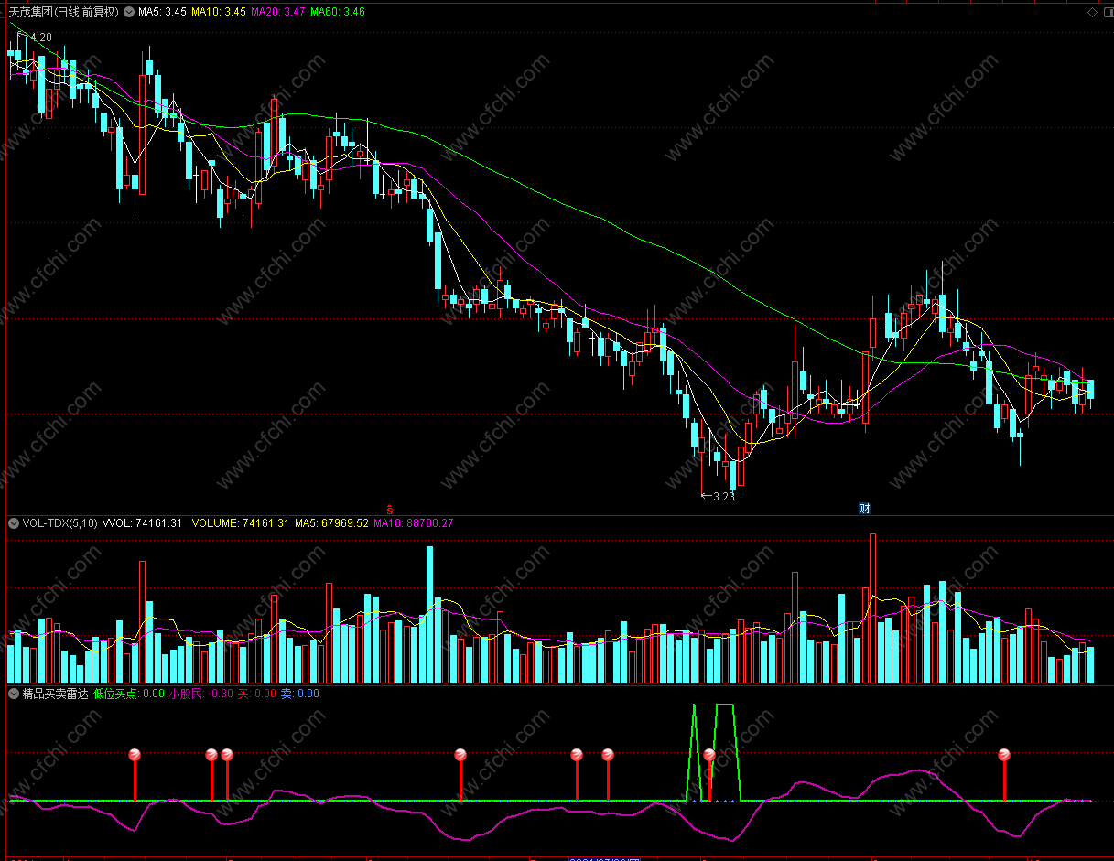
Task: Select the MA5: 3.45 label
Action: (162, 12)
